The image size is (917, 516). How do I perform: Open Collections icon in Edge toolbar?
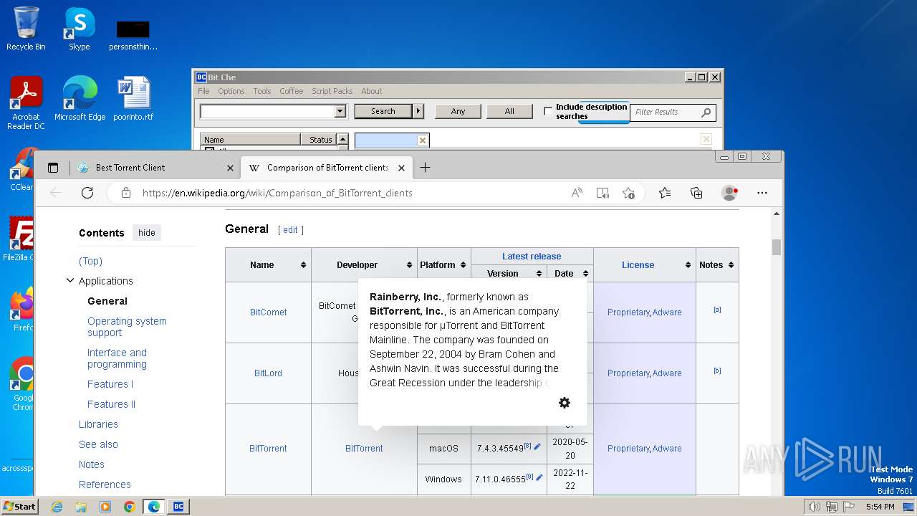click(x=696, y=193)
